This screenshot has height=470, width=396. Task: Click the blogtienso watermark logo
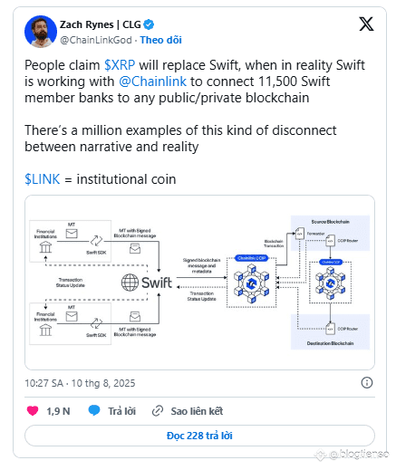pyautogui.click(x=320, y=455)
